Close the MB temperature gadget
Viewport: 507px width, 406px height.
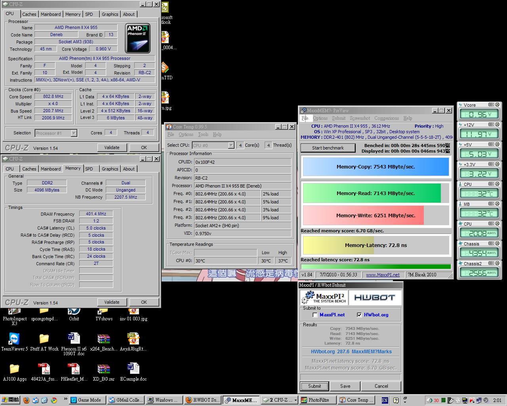[497, 204]
